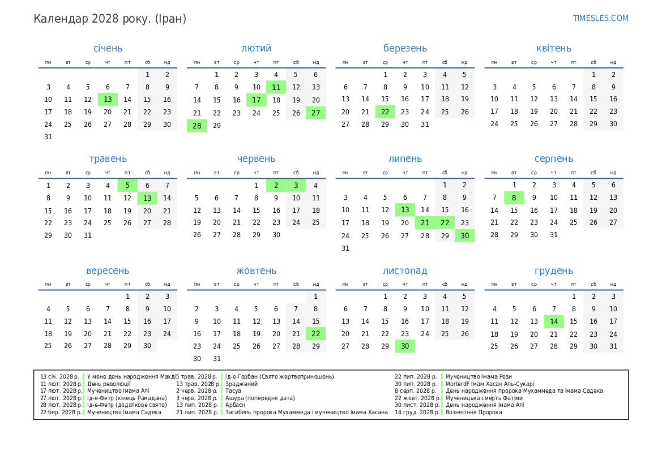Click highlighted 11 in лютий
The image size is (662, 468).
(x=276, y=87)
